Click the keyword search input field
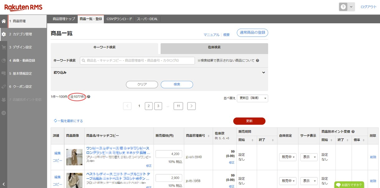380x188 pixels. pyautogui.click(x=137, y=61)
